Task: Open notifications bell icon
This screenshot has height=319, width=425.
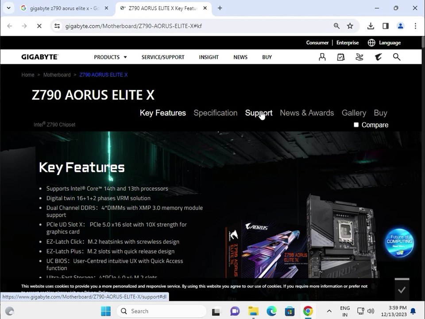Action: click(413, 311)
